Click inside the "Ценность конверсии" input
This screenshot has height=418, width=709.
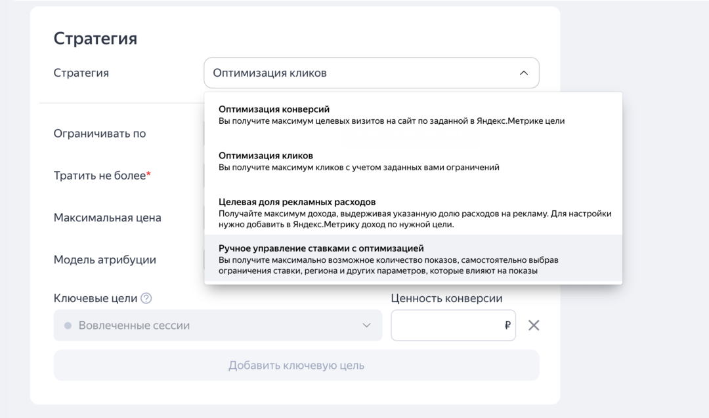[x=446, y=325]
